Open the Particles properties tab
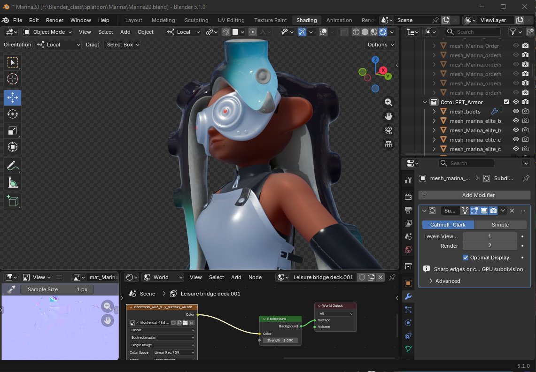Image resolution: width=536 pixels, height=372 pixels. 408,310
